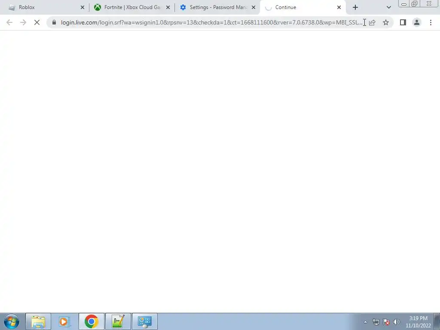Minimize the Chrome window

pyautogui.click(x=404, y=3)
